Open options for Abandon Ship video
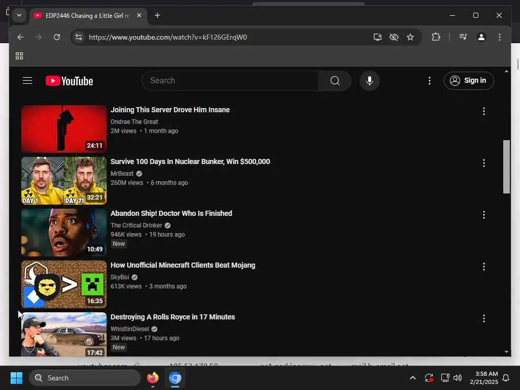Viewport: 520px width, 390px height. point(484,215)
